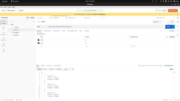
Task: Switch to the Visualize response view
Action: tap(59, 69)
